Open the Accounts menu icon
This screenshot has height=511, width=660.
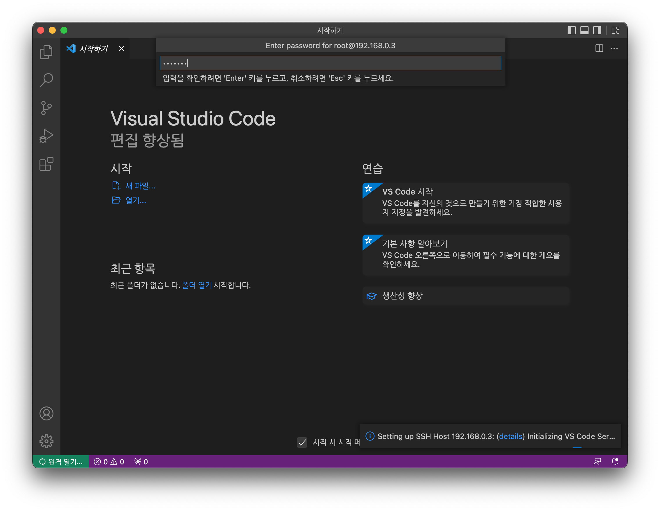pyautogui.click(x=46, y=413)
